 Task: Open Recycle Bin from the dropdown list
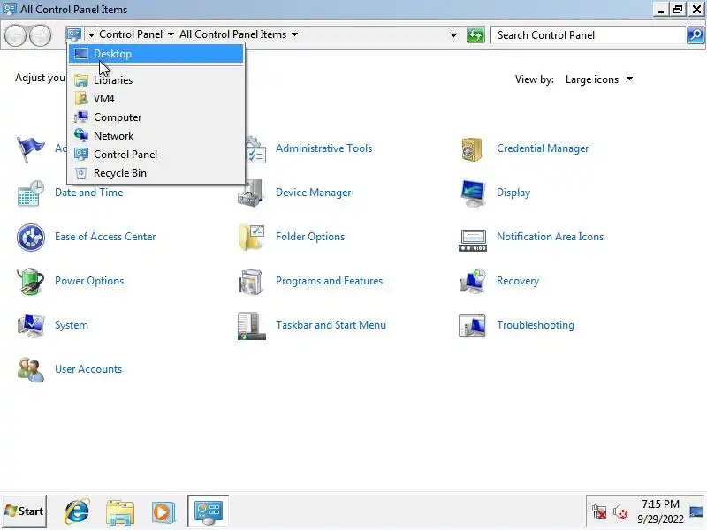pos(156,173)
